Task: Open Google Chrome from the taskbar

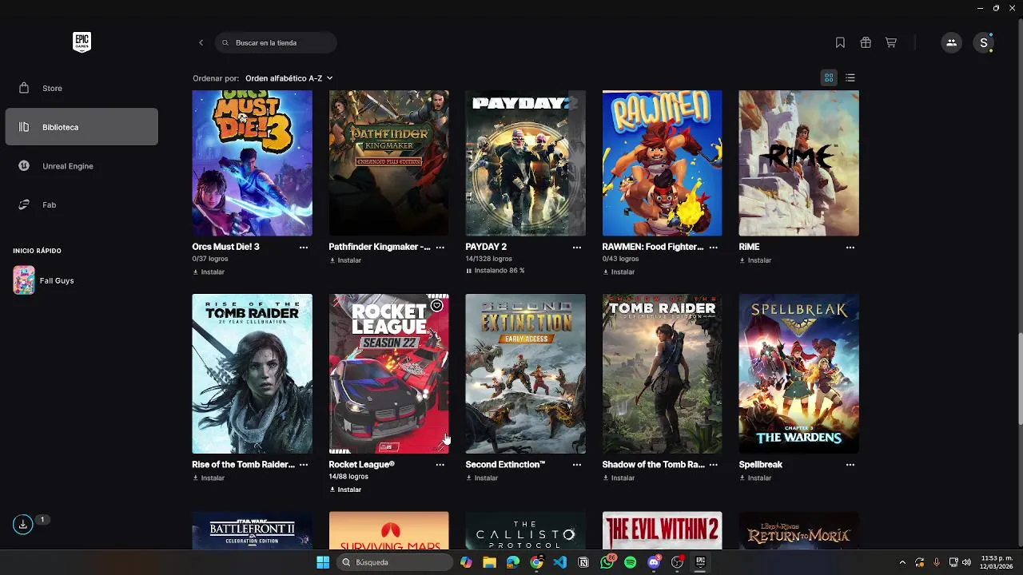Action: pyautogui.click(x=536, y=562)
